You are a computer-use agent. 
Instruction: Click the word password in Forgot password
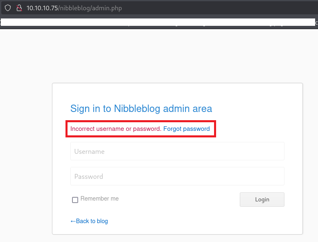click(x=196, y=129)
